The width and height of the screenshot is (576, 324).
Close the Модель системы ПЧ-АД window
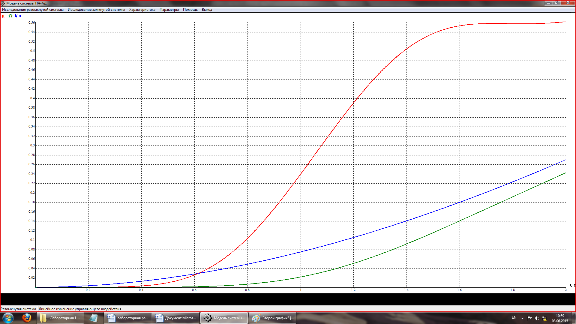point(568,3)
